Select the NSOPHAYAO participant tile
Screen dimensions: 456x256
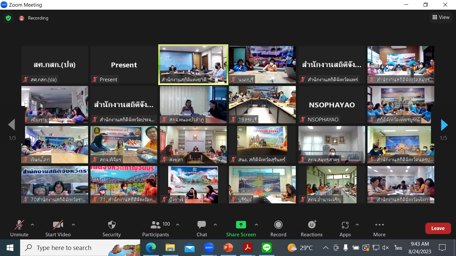coord(332,105)
